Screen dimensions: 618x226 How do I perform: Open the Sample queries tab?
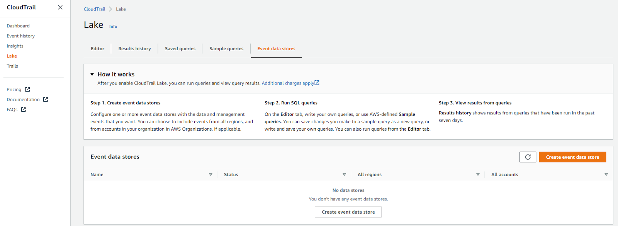(226, 49)
